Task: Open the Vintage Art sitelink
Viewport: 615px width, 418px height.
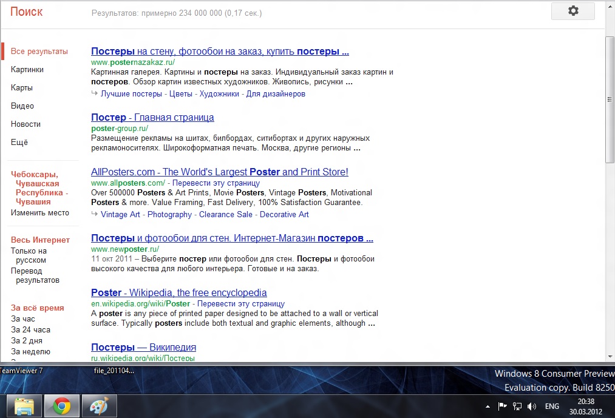Action: click(x=120, y=215)
